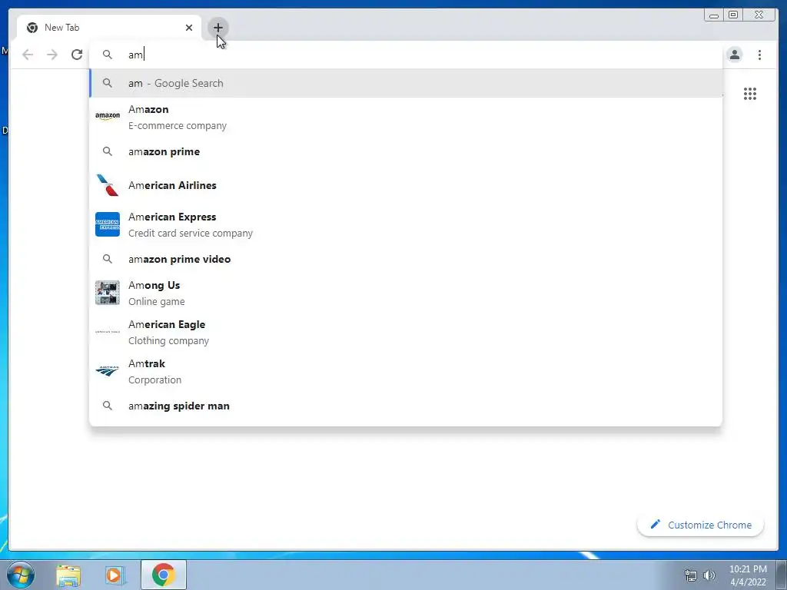
Task: Open Google apps grid
Action: (750, 94)
